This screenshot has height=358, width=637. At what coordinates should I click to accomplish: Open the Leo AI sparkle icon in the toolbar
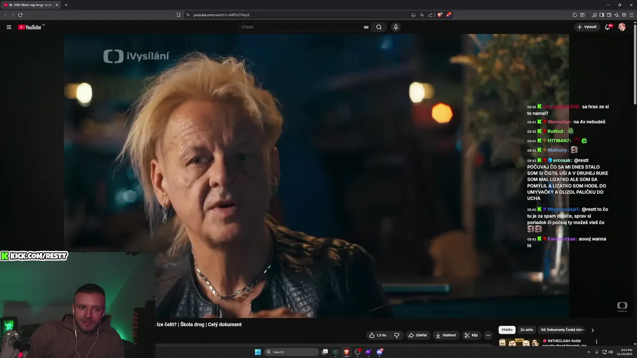coord(617,15)
